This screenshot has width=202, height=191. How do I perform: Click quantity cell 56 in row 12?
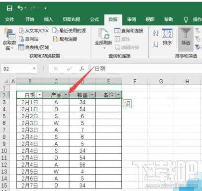[x=82, y=165]
